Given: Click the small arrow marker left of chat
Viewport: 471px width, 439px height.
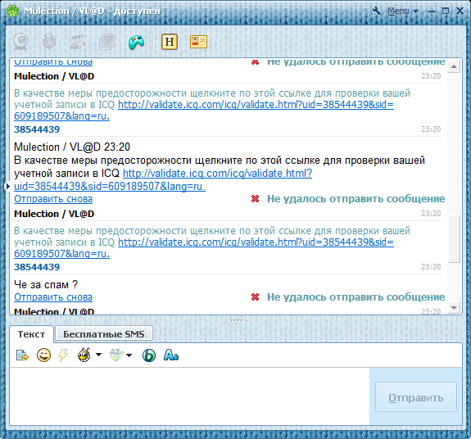Looking at the screenshot, I should (7, 186).
